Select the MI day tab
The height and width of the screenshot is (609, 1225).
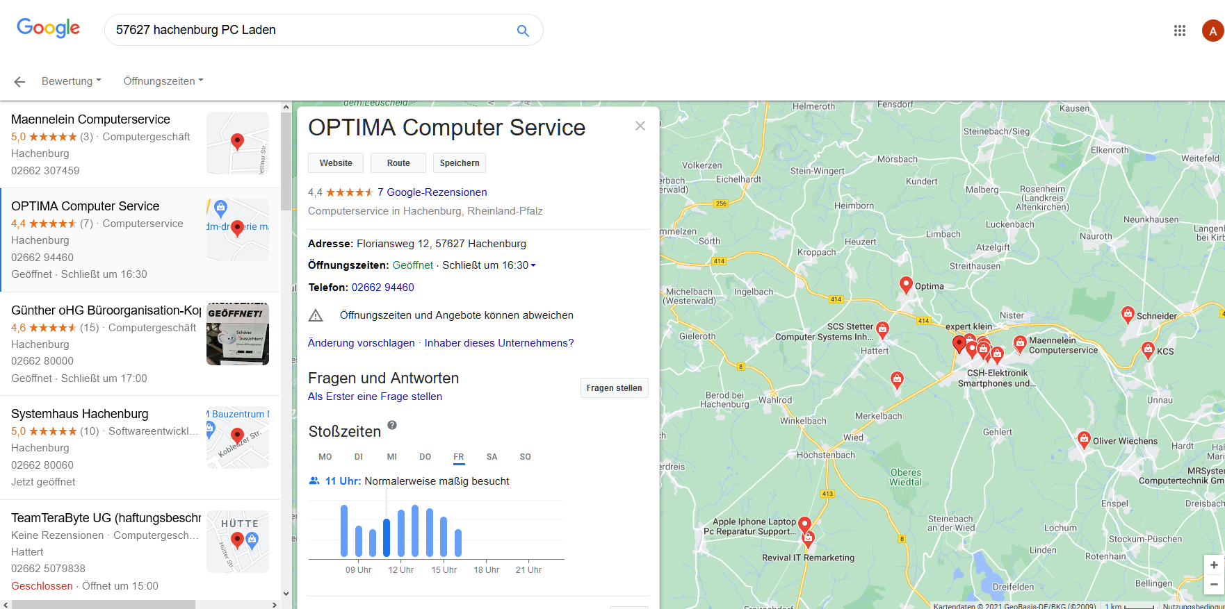(x=391, y=457)
